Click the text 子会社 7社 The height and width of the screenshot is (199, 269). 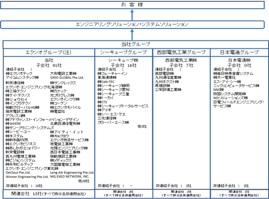[x=181, y=65]
